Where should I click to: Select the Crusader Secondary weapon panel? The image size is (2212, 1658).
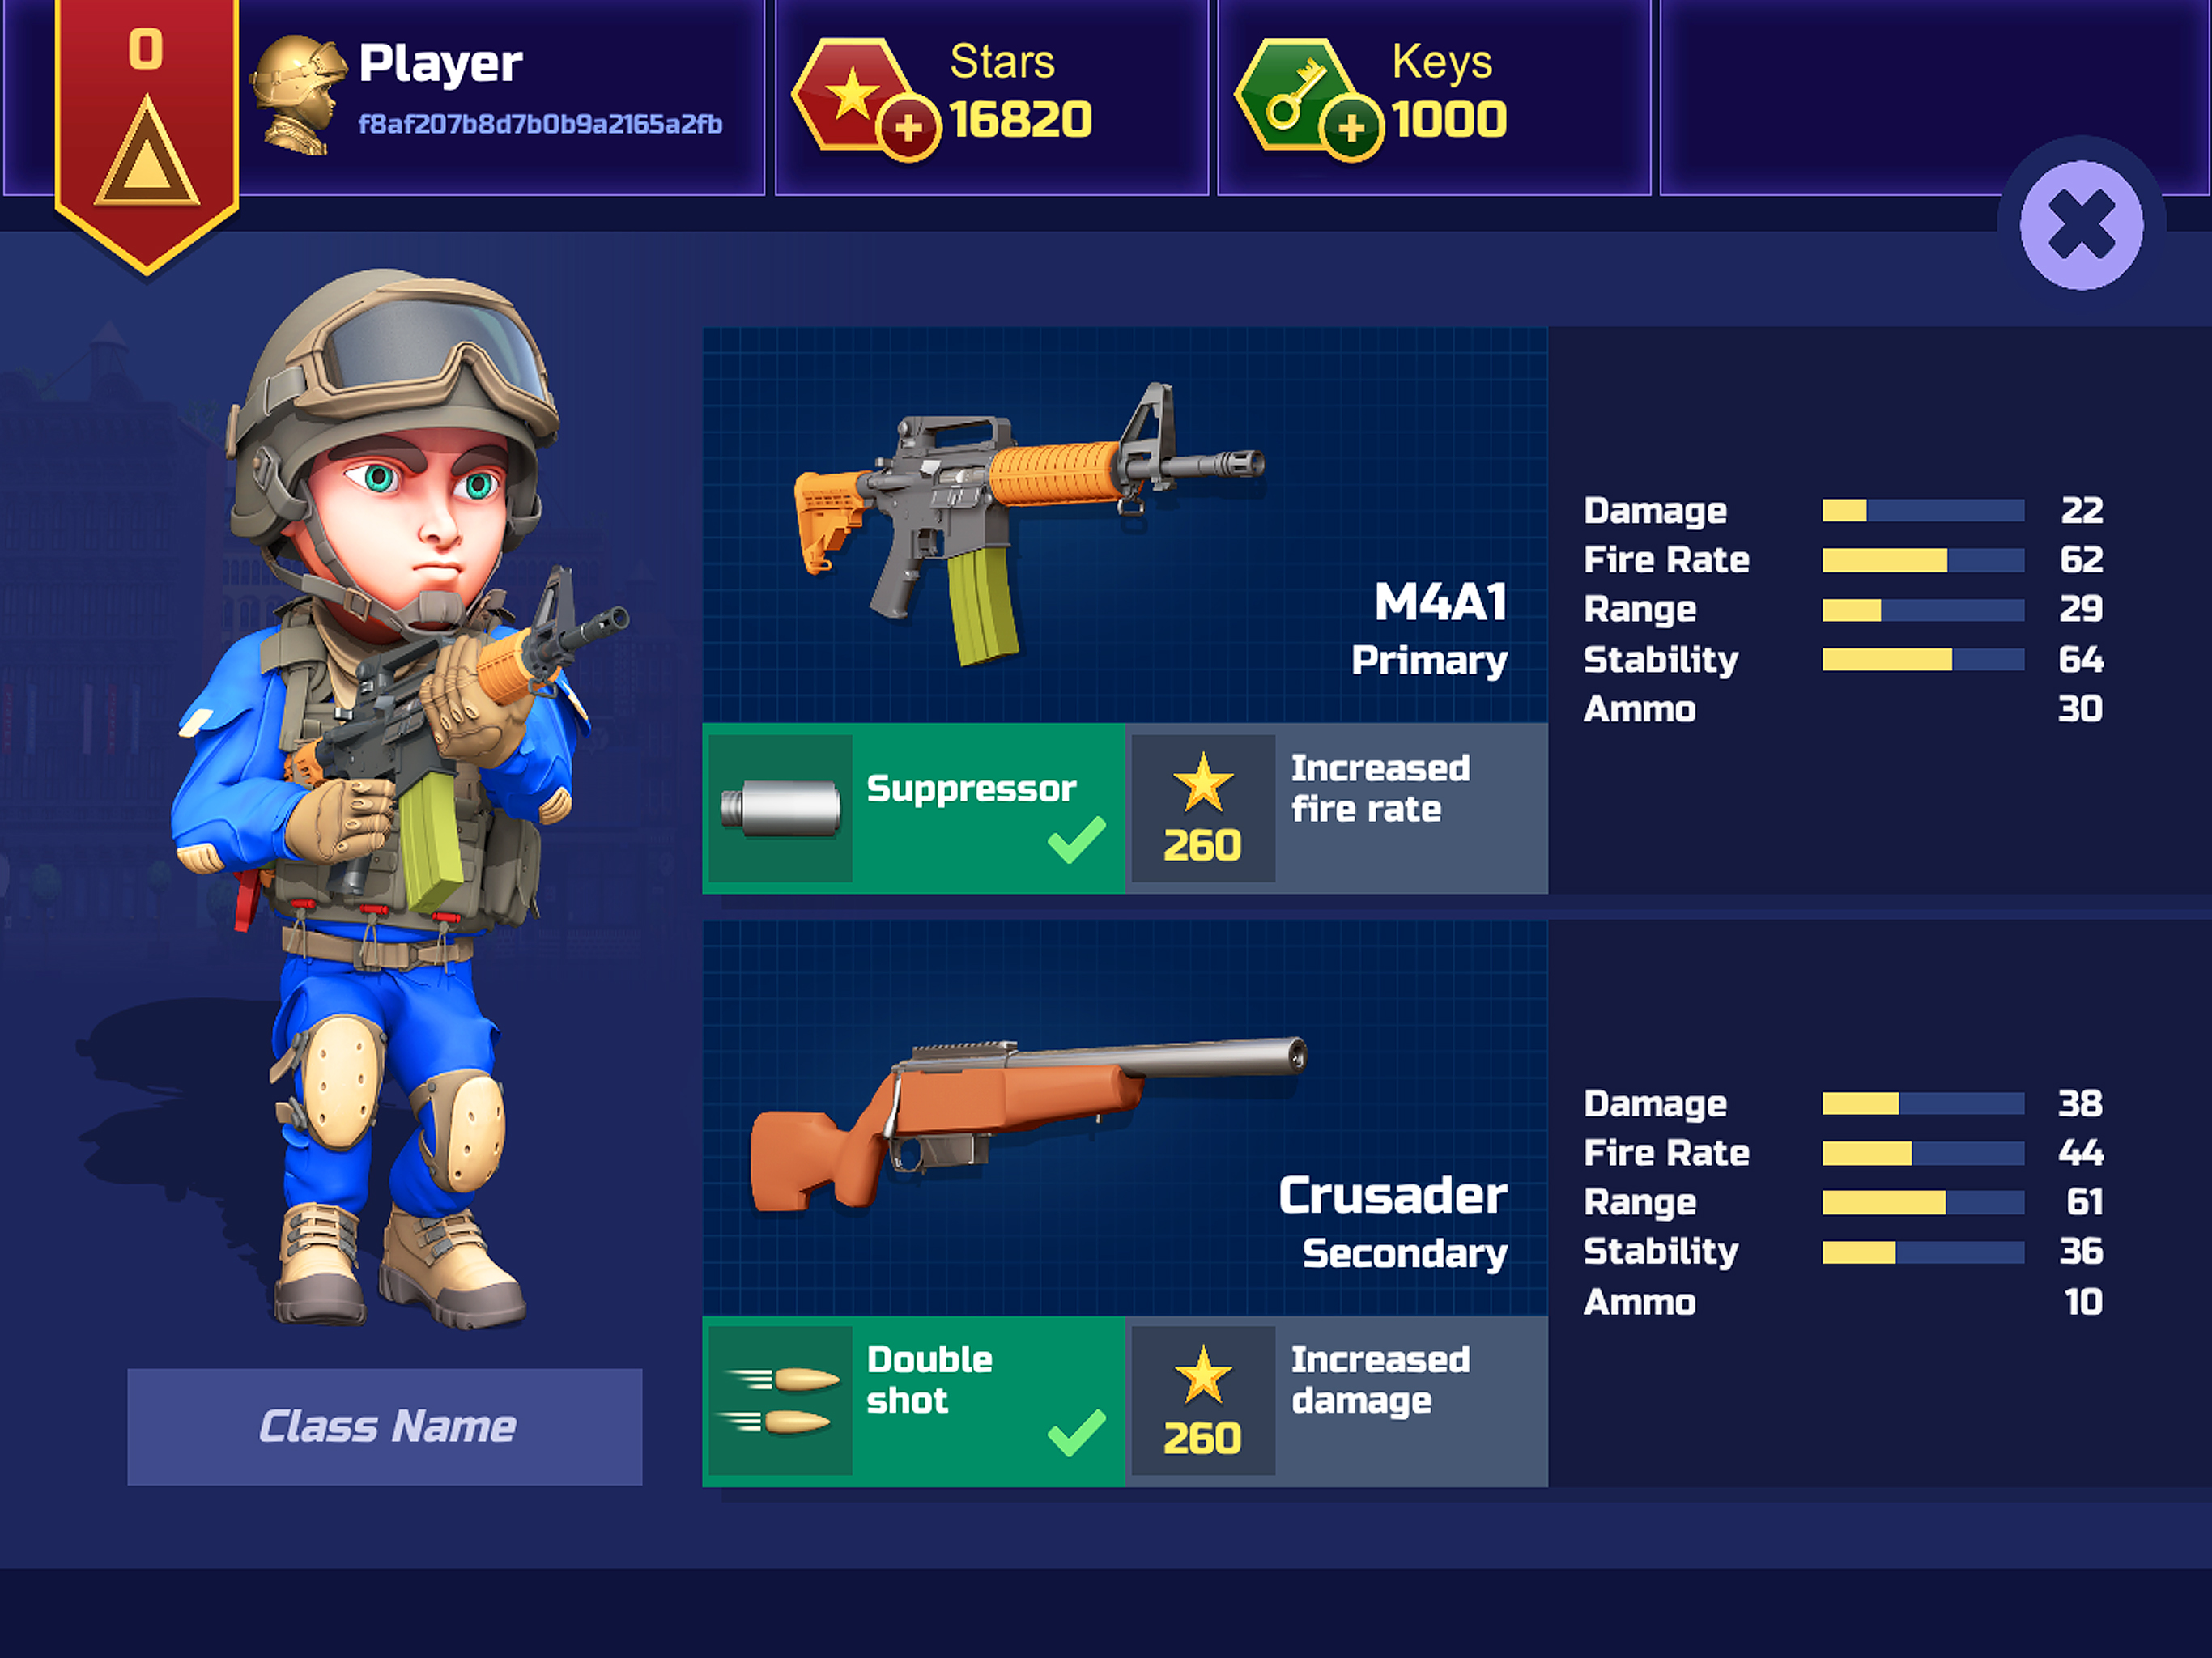1124,1118
